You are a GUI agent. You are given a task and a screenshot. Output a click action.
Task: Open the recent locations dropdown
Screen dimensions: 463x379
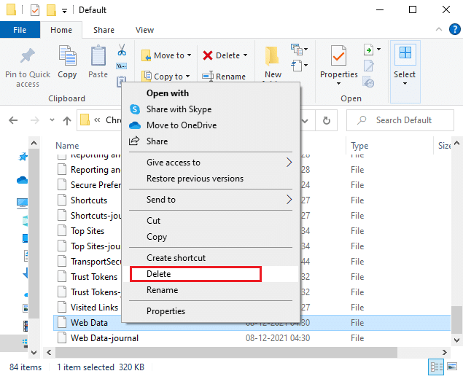pyautogui.click(x=52, y=120)
